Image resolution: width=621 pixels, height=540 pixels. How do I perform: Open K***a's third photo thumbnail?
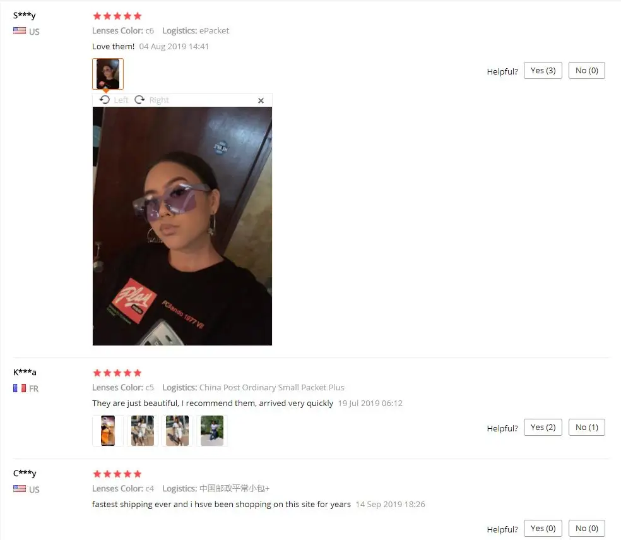coord(177,431)
